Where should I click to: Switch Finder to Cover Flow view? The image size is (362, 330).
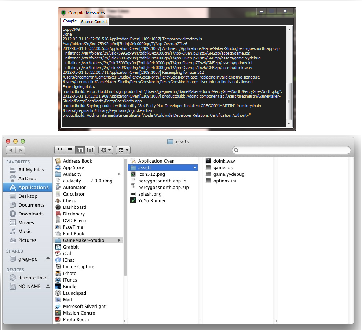click(90, 150)
